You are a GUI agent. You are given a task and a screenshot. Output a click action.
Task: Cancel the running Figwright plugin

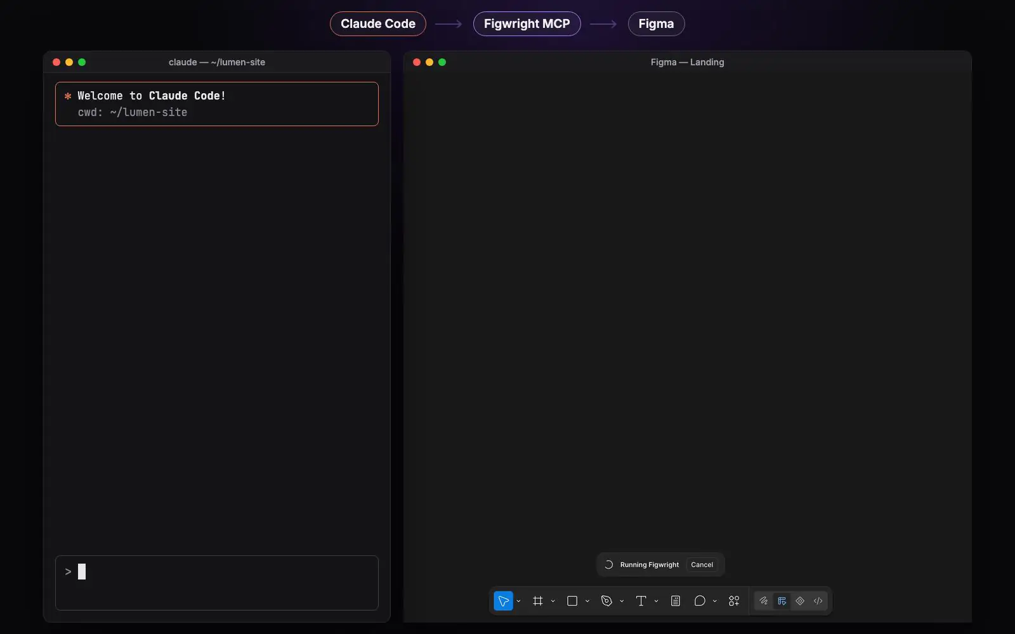pyautogui.click(x=702, y=565)
